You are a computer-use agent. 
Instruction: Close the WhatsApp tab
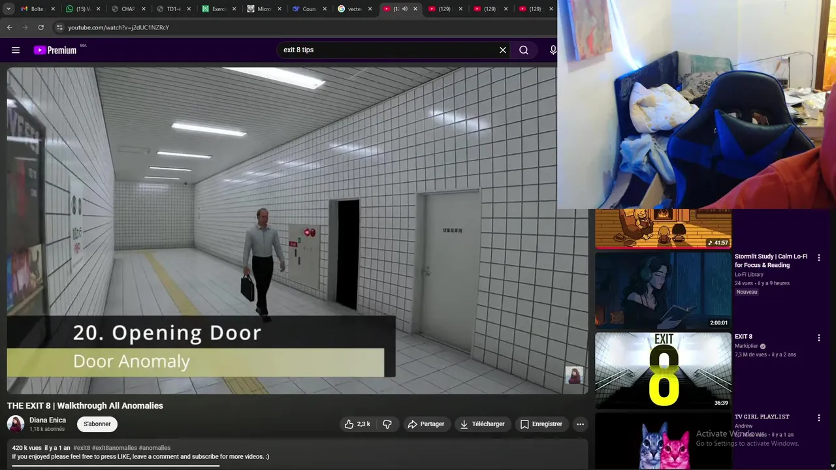tap(99, 9)
